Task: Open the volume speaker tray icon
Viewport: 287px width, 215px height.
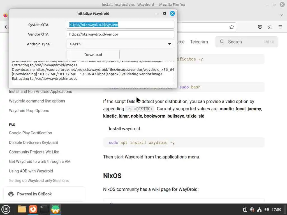Action: pyautogui.click(x=266, y=209)
